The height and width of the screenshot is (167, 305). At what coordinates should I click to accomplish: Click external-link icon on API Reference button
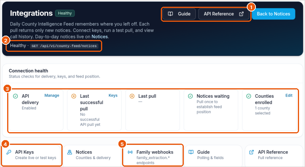point(241,14)
